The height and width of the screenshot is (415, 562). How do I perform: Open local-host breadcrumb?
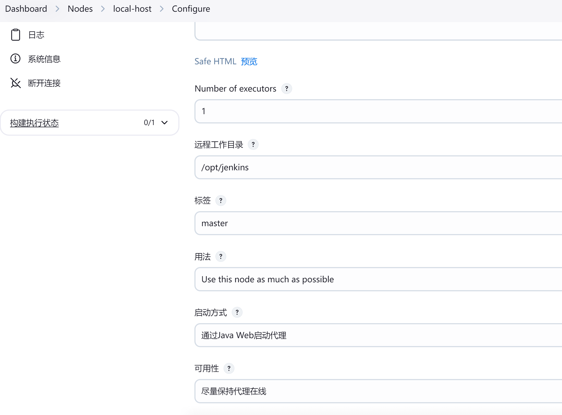(x=132, y=9)
